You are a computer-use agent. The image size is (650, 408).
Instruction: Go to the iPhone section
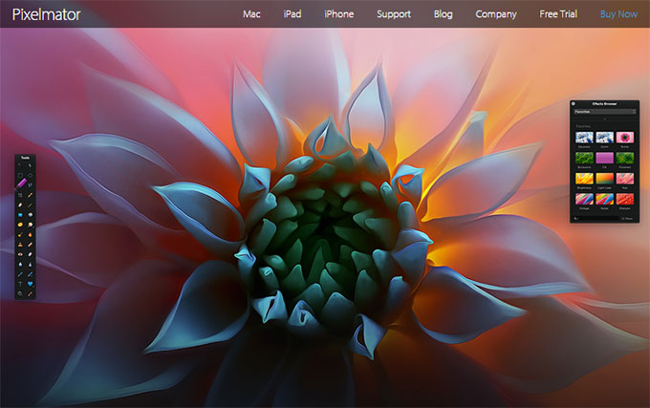338,14
